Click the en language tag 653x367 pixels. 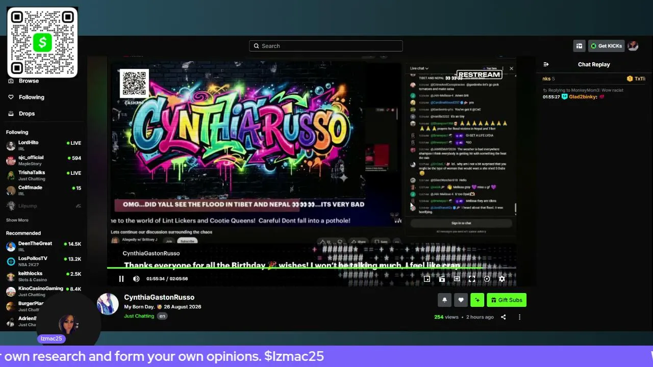tap(162, 316)
